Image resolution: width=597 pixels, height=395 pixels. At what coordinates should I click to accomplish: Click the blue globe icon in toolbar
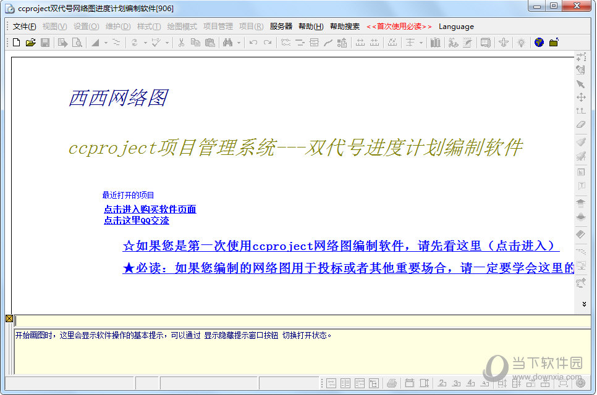point(539,43)
